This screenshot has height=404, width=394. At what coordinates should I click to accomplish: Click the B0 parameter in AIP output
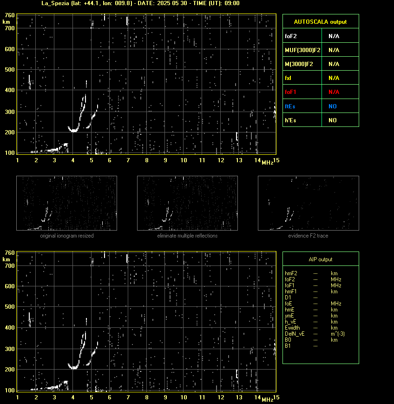click(288, 339)
